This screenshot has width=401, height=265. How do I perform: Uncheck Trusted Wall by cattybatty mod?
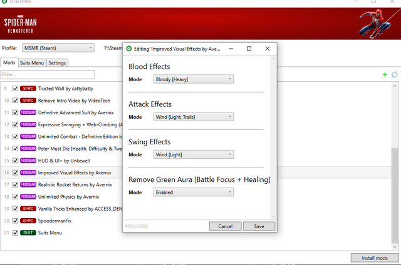pos(15,89)
